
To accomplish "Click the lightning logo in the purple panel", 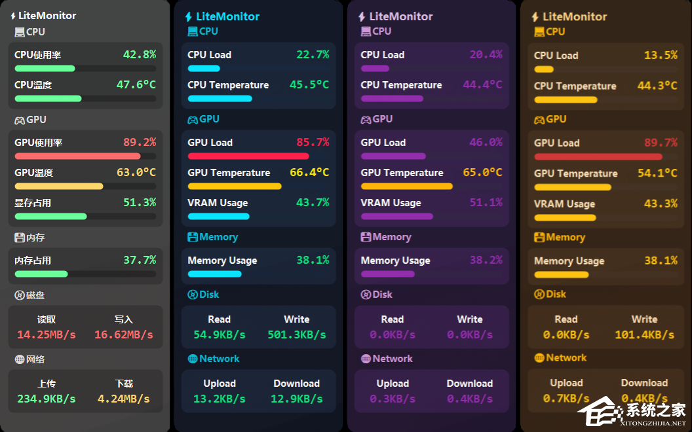I will click(362, 17).
